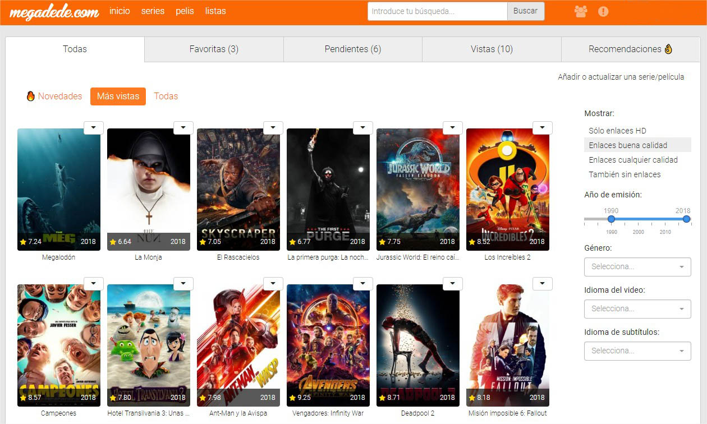This screenshot has height=424, width=707.
Task: Open the dropdown arrow on Ant-Man y la Avispa poster
Action: click(x=273, y=284)
